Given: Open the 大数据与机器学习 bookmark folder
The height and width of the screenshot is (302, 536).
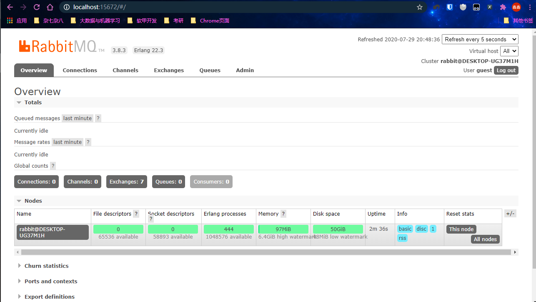Looking at the screenshot, I should coord(95,20).
